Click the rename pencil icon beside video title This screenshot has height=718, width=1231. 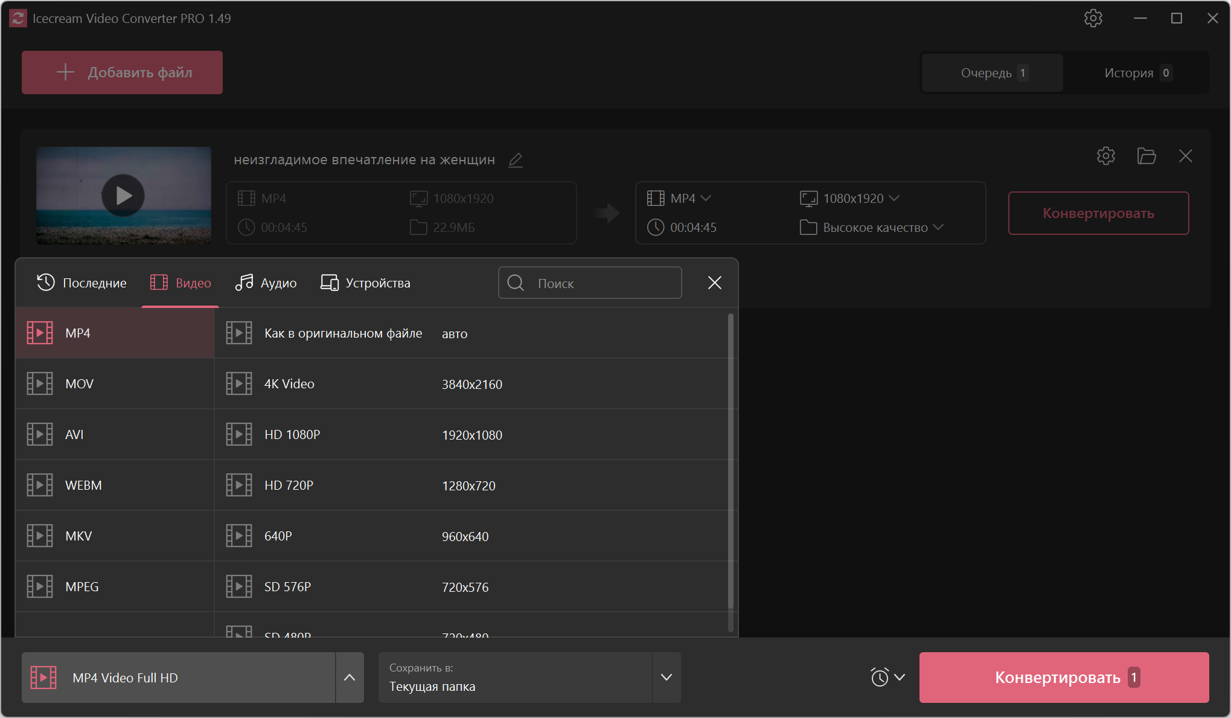pyautogui.click(x=516, y=160)
